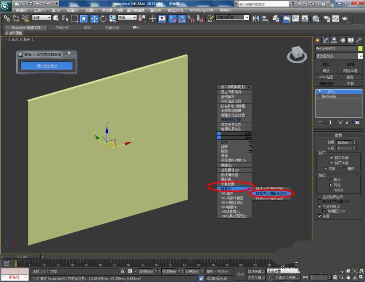Click the Bind to Space Warp icon

click(25, 18)
